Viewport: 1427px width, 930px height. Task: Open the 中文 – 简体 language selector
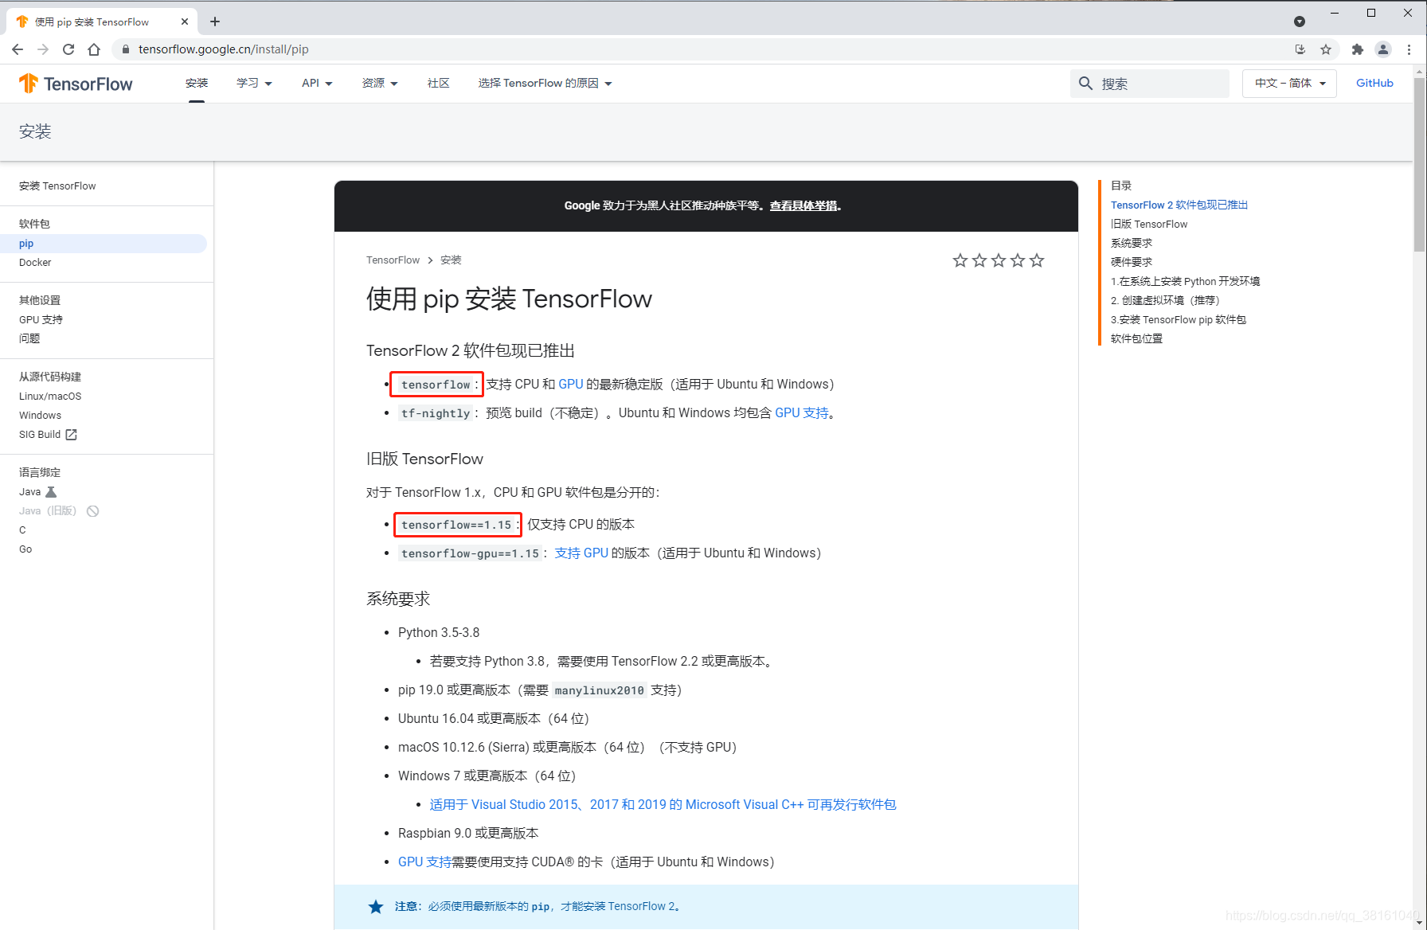pos(1289,83)
